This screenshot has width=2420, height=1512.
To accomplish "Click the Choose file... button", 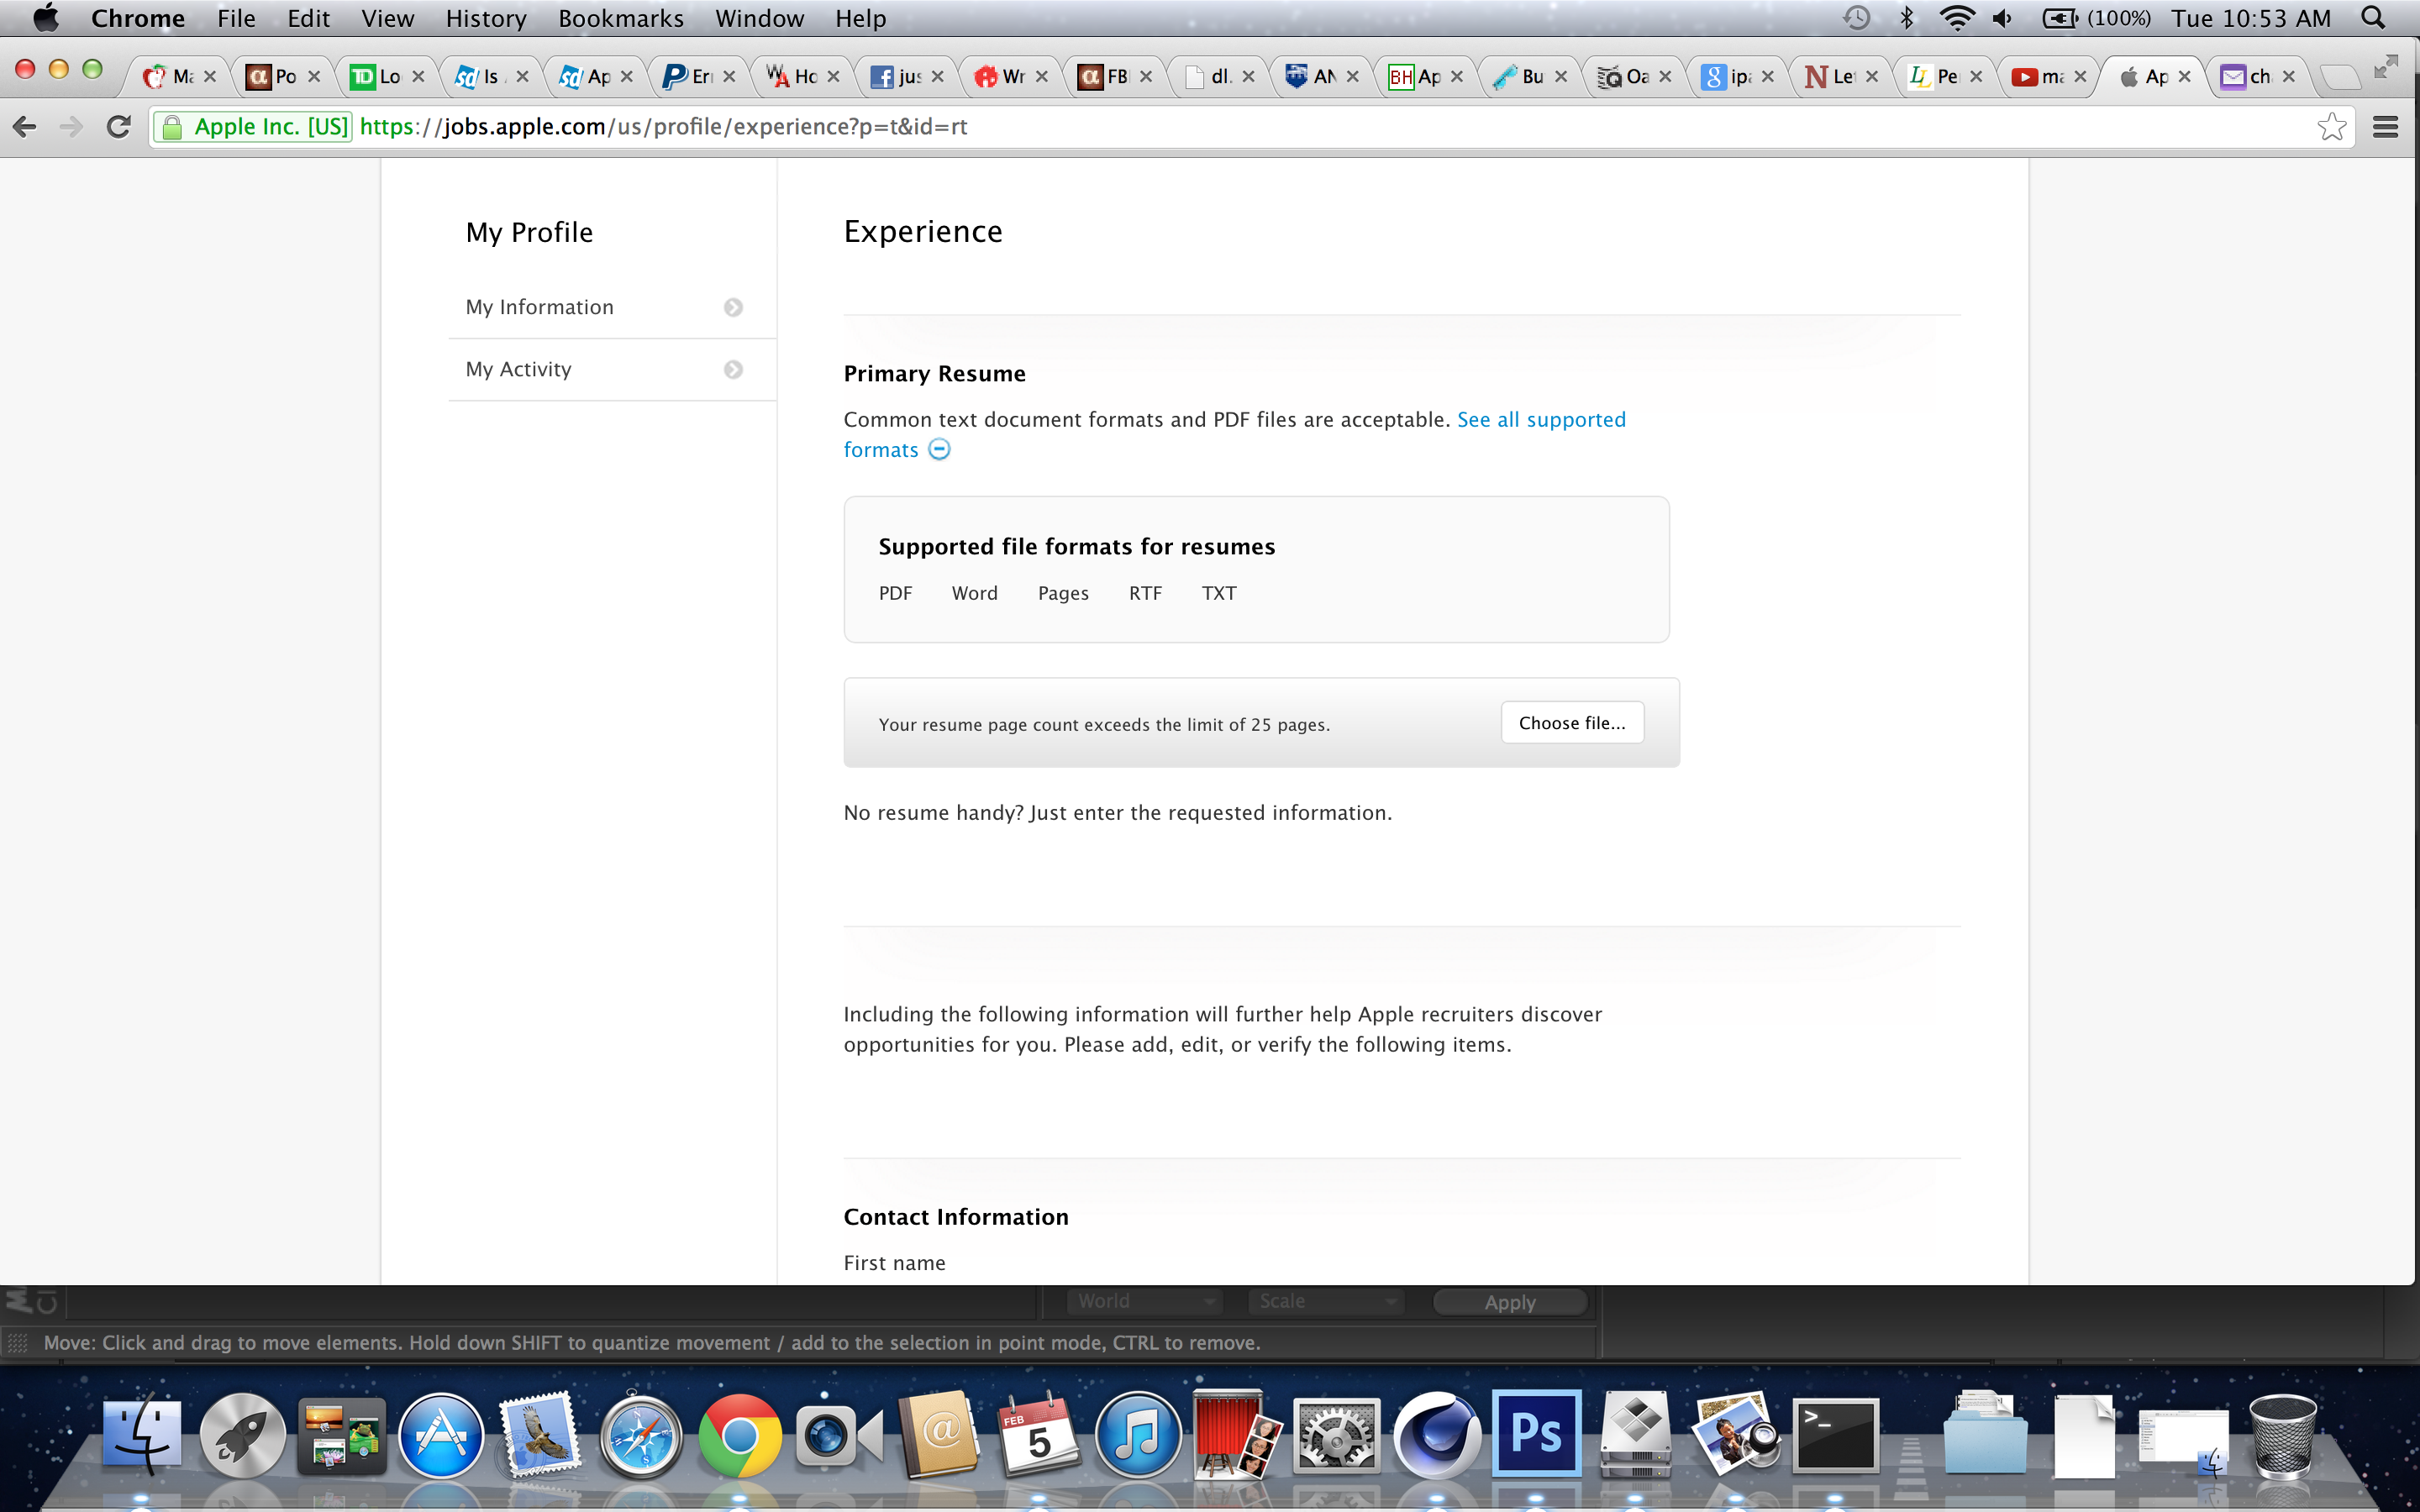I will click(x=1572, y=723).
